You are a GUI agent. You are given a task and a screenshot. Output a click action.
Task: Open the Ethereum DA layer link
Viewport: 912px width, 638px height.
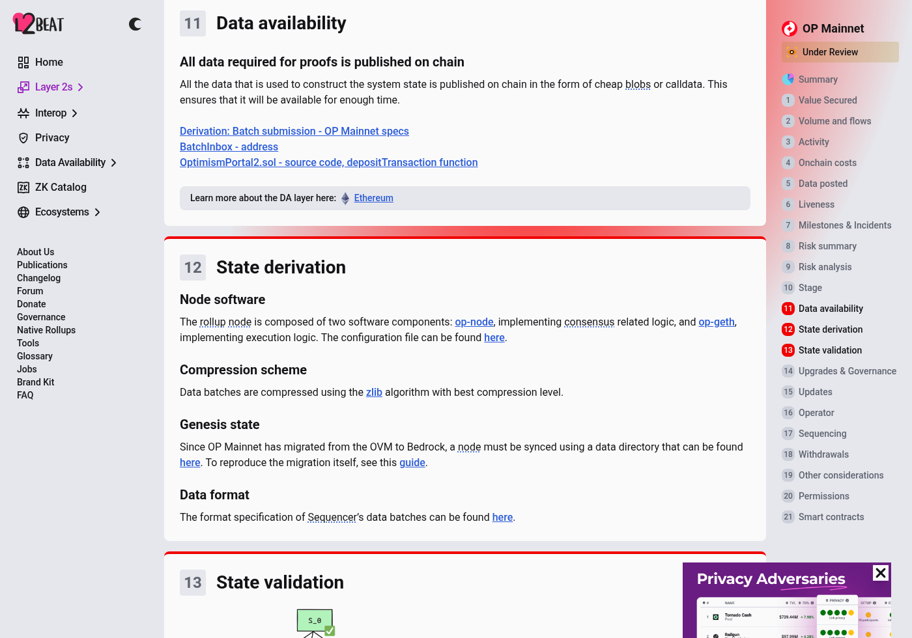coord(373,198)
